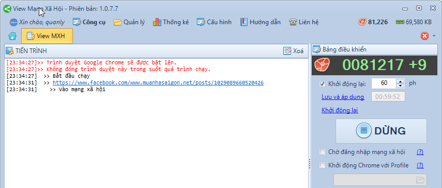The image size is (442, 188).
Task: Click the Hướng dẫn book icon
Action: [244, 22]
